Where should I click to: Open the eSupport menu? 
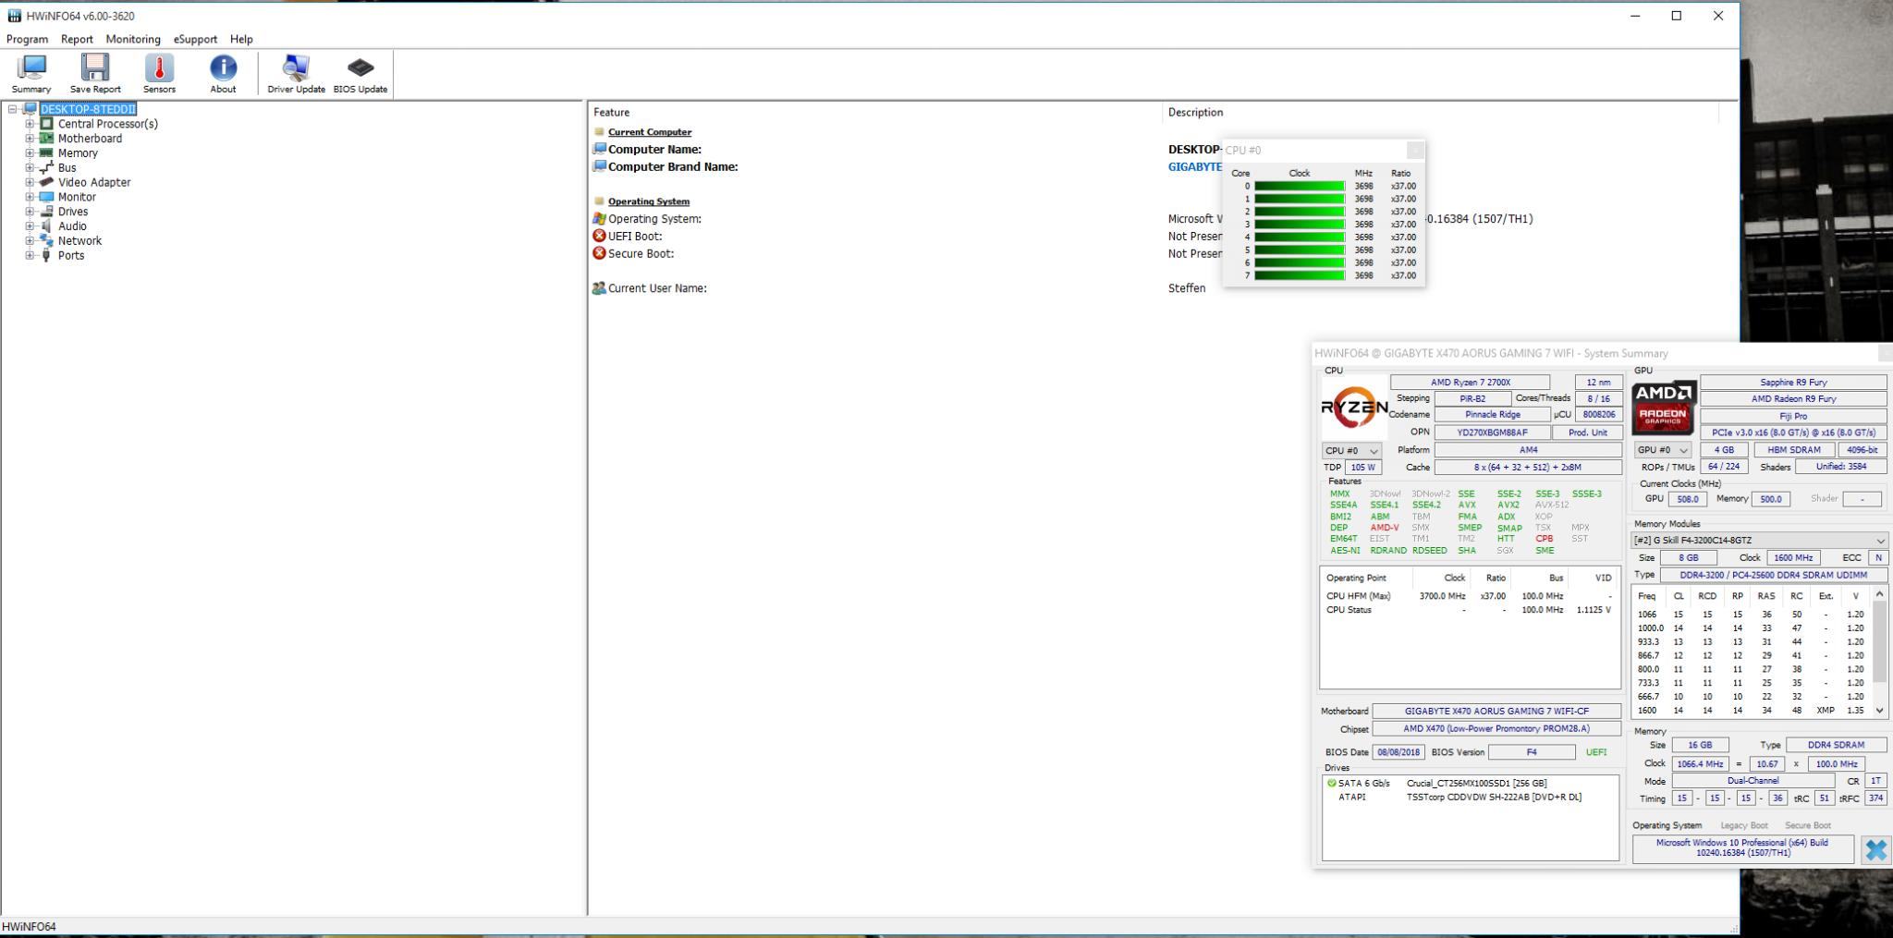195,39
